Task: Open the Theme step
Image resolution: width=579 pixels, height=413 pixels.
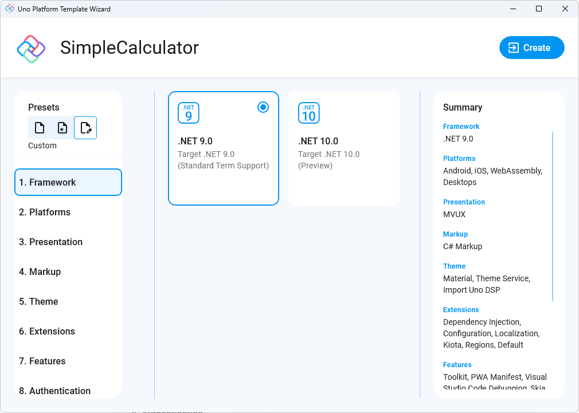Action: [68, 301]
